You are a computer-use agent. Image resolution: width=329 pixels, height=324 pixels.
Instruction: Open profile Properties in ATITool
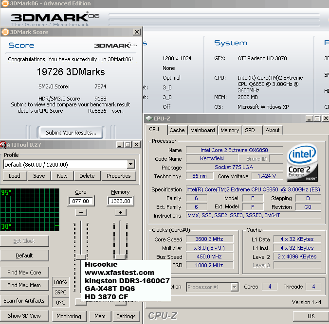point(119,176)
